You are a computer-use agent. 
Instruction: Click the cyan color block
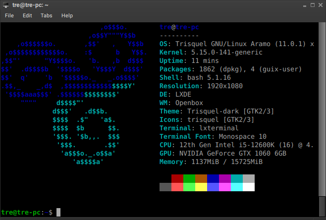[x=237, y=187]
